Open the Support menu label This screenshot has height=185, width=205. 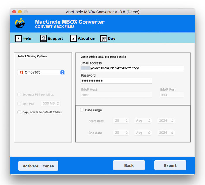click(55, 39)
